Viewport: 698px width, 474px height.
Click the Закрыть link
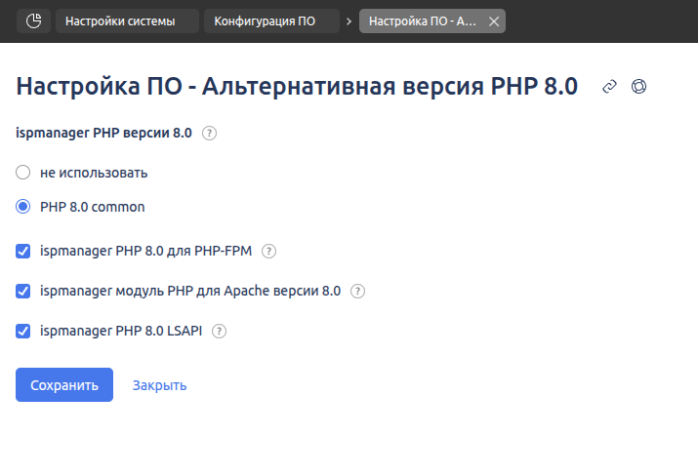[x=159, y=385]
